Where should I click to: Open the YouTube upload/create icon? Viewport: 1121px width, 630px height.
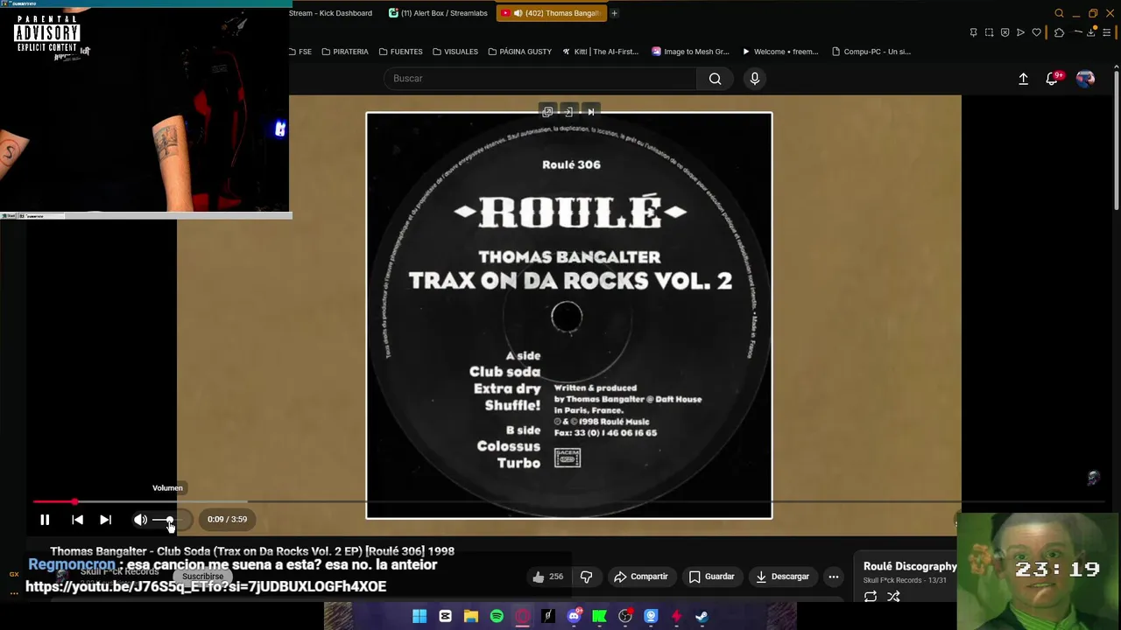(x=1023, y=79)
